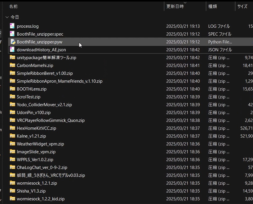Select the file name OhaLogChat_ver_0-9-2.zip
This screenshot has width=253, height=204.
coord(42,167)
